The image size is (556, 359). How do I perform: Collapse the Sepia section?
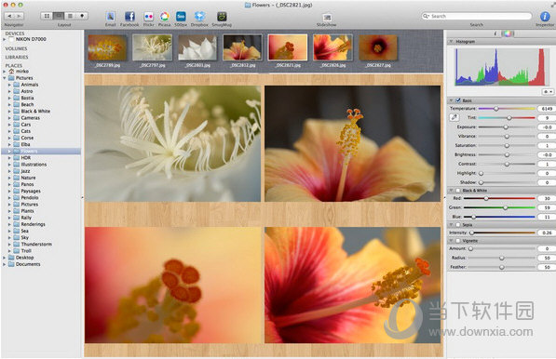pos(452,224)
